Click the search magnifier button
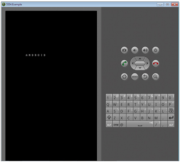 [156, 76]
